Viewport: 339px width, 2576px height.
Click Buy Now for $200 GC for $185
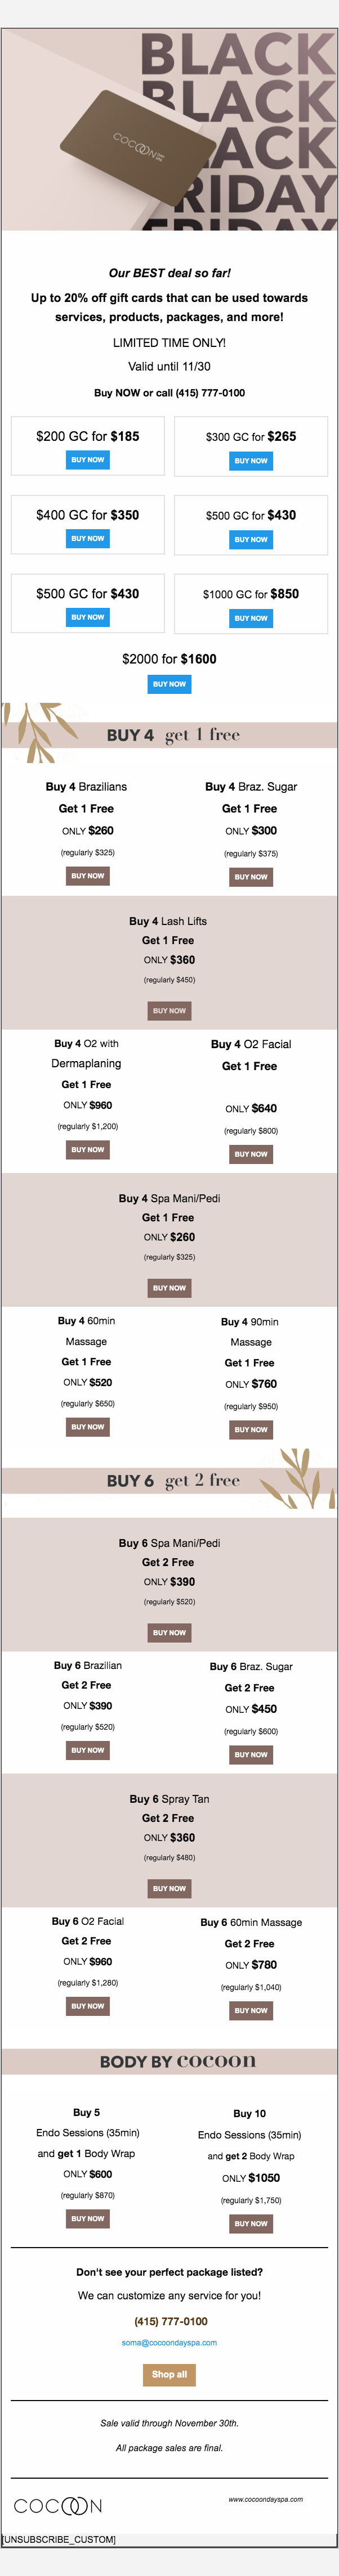[x=88, y=460]
